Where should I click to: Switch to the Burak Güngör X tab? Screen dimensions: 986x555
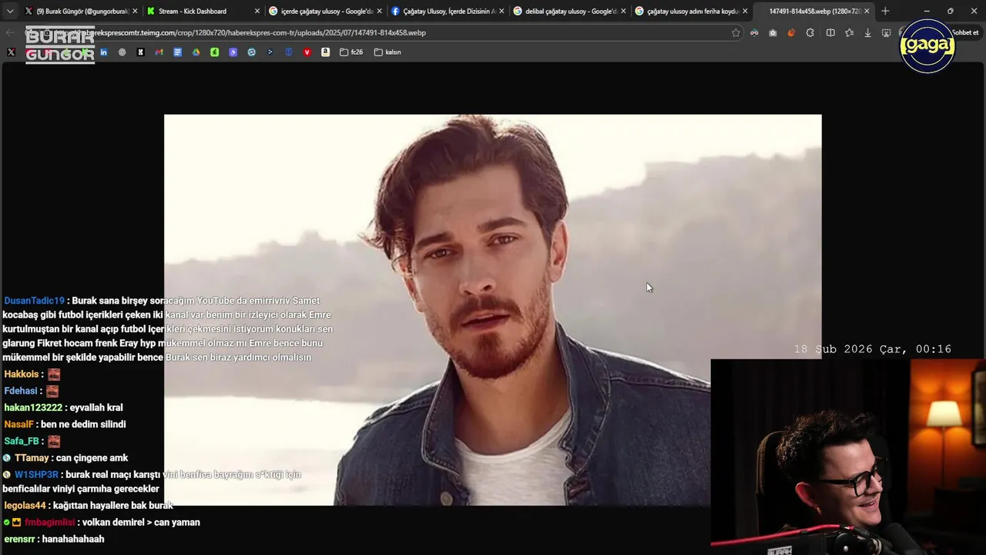click(80, 11)
